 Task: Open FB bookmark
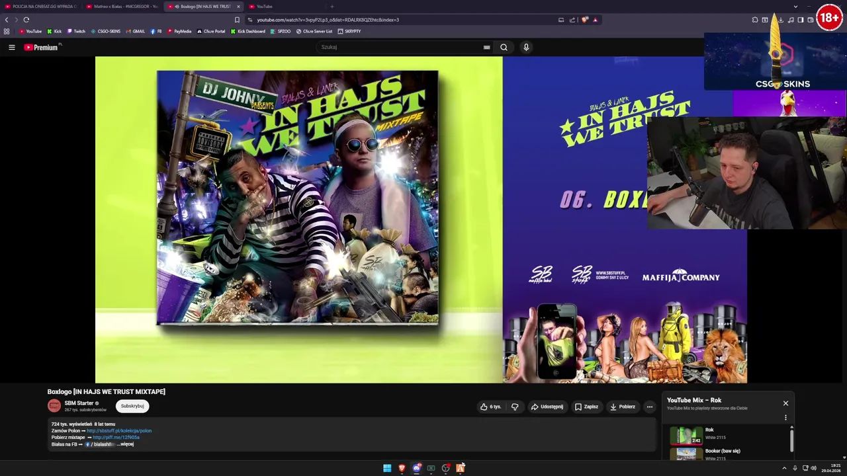pos(156,31)
